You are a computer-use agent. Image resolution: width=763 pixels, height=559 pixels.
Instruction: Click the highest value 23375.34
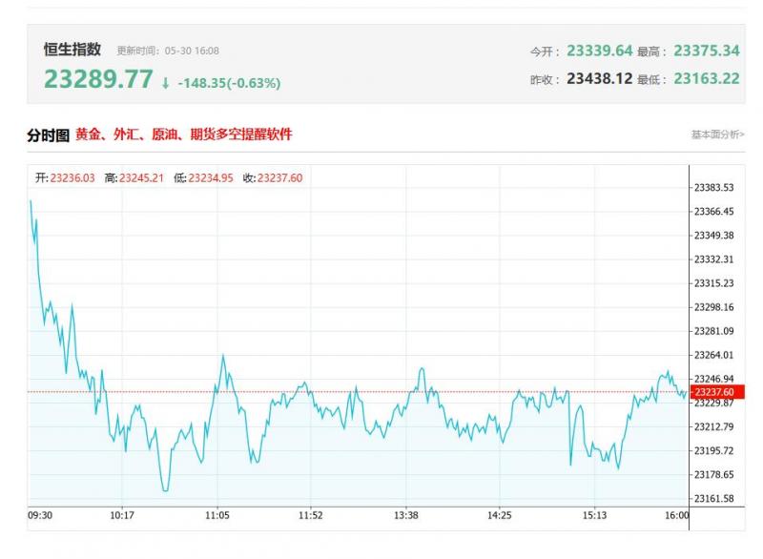[707, 51]
